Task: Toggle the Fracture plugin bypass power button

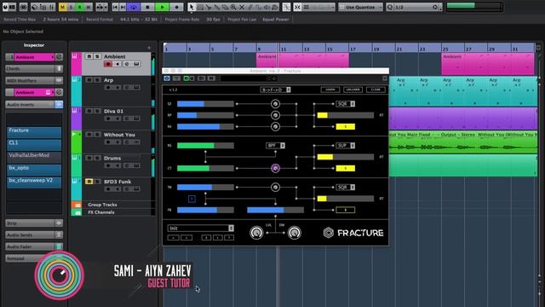Action: click(x=167, y=78)
